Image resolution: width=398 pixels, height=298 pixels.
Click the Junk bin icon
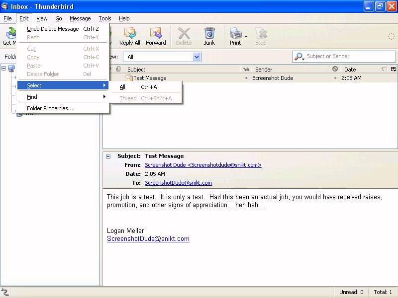click(209, 33)
